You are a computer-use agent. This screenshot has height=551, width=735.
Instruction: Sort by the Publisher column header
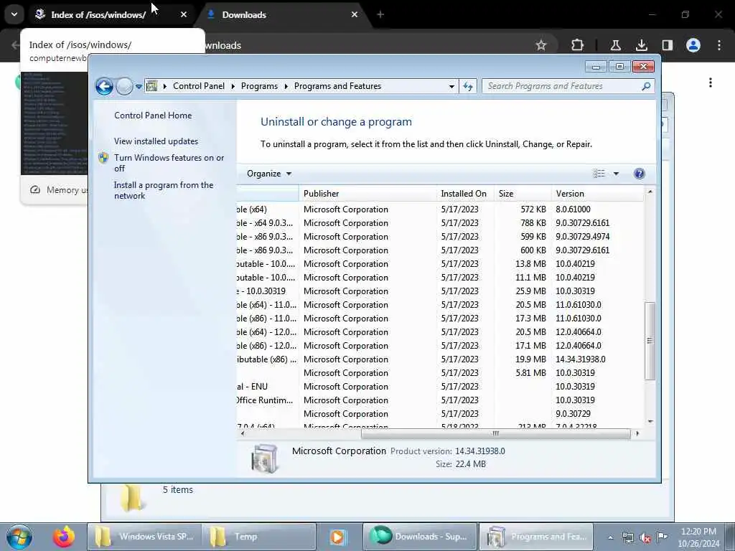[367, 194]
